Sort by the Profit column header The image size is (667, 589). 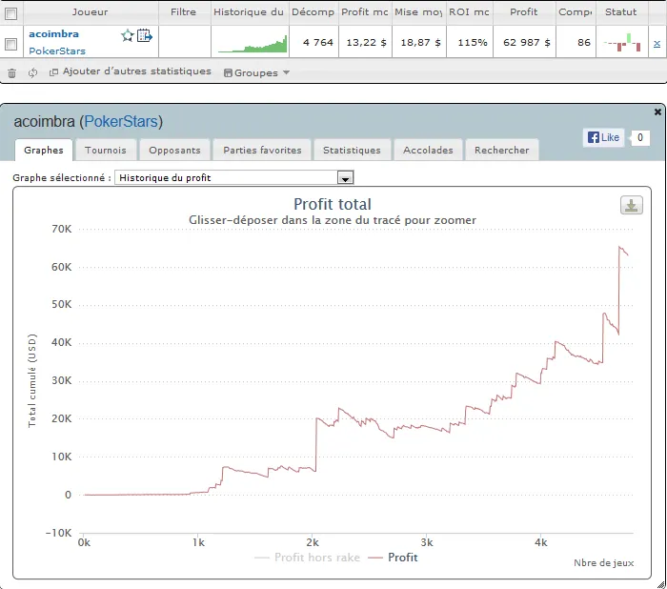click(x=524, y=12)
